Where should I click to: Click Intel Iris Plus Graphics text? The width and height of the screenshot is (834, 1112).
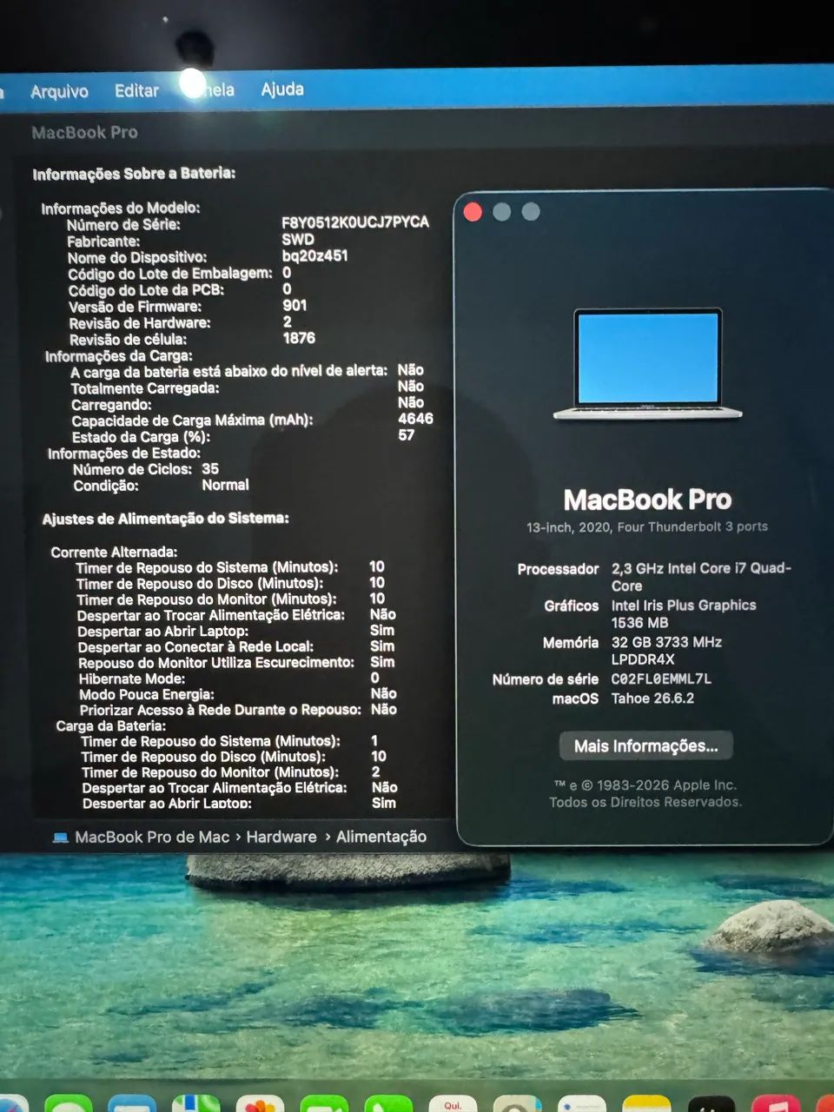point(684,605)
